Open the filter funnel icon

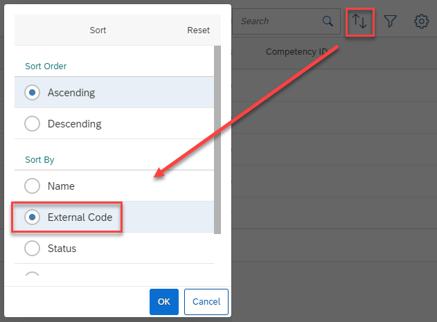click(390, 21)
